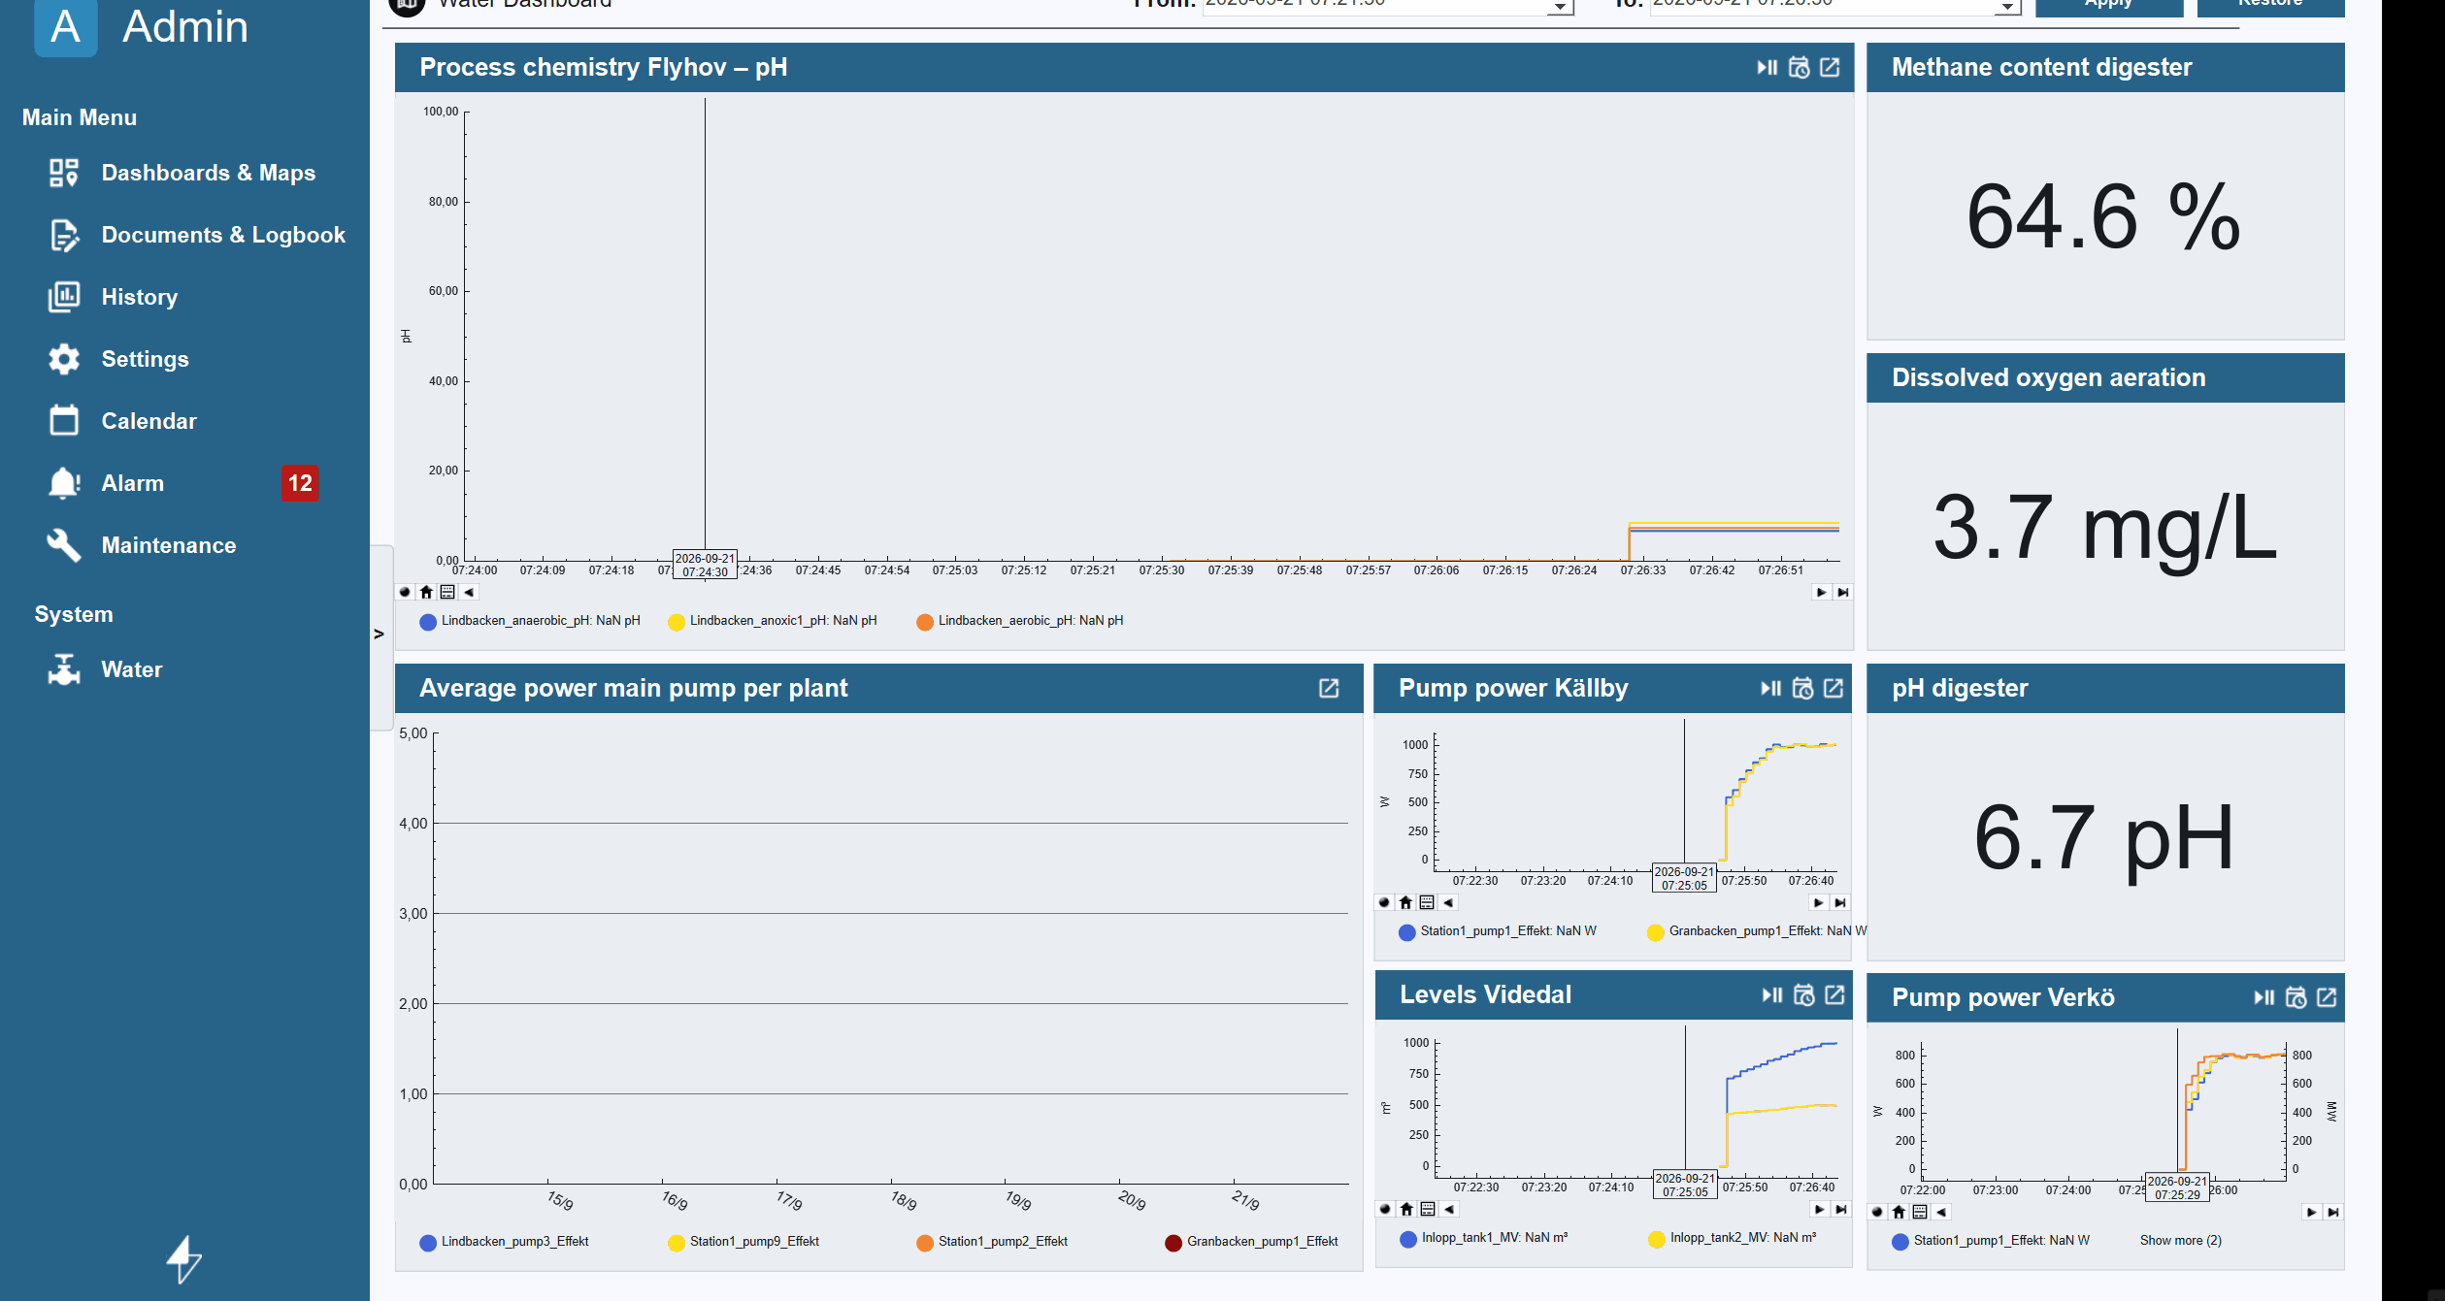Open Levels Videdal chart in new window
Image resolution: width=2445 pixels, height=1301 pixels.
point(1834,995)
